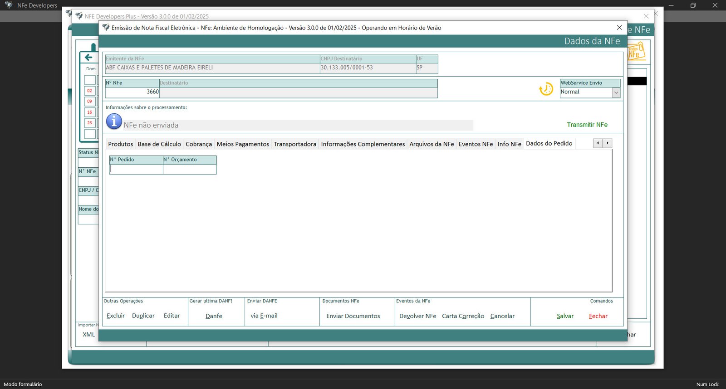Screen dimensions: 726x389
Task: Click the red Fechar button
Action: tap(598, 316)
